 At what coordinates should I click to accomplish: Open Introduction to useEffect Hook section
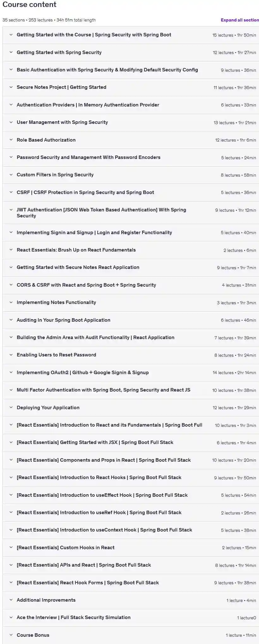[x=131, y=495]
